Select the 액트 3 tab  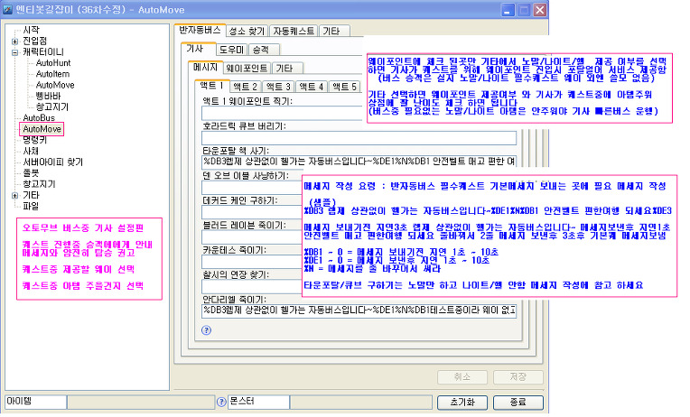tap(278, 87)
